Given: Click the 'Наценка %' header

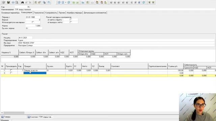Looking at the screenshot, I should (x=10, y=52).
